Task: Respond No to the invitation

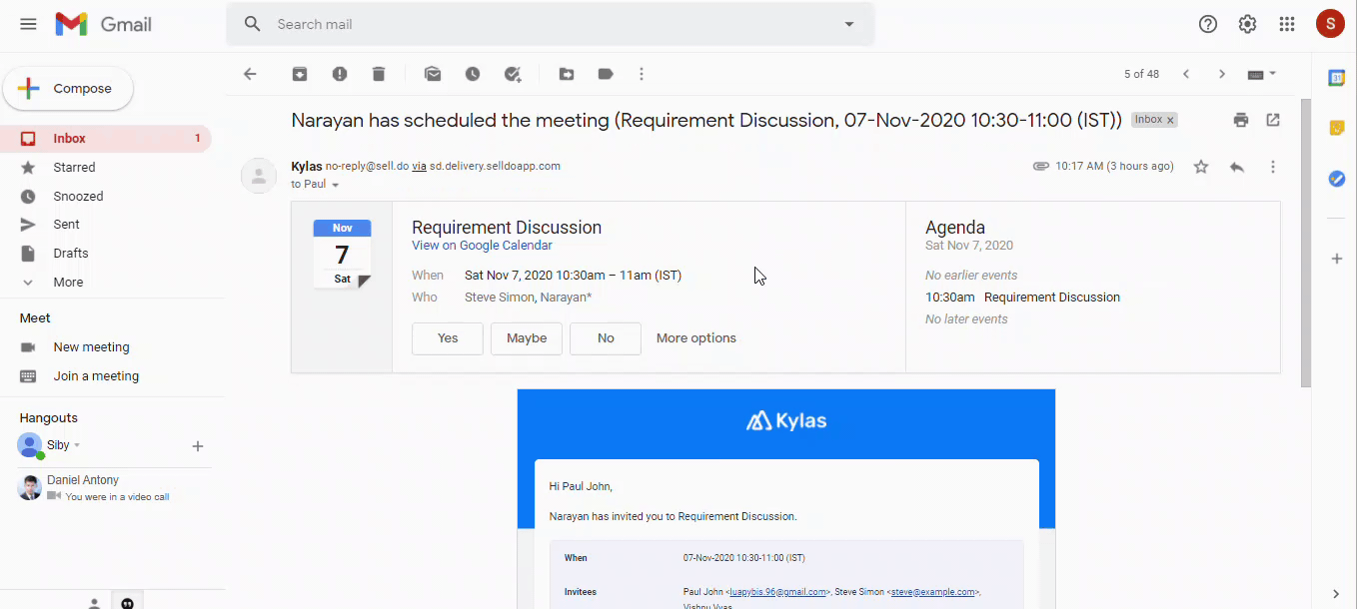Action: [606, 338]
